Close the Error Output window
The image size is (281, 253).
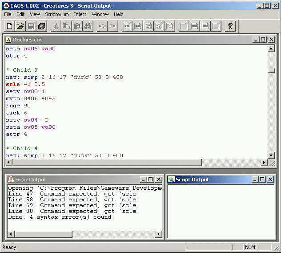pyautogui.click(x=159, y=180)
